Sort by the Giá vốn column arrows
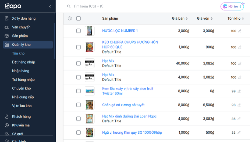The width and height of the screenshot is (250, 142). 212,18
